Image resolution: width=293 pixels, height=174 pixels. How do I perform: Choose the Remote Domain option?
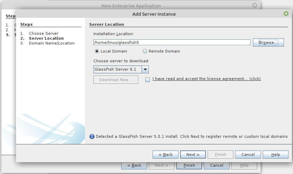[145, 51]
